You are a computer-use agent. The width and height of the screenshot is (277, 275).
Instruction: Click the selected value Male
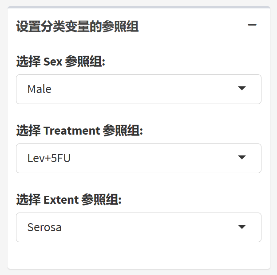(40, 89)
